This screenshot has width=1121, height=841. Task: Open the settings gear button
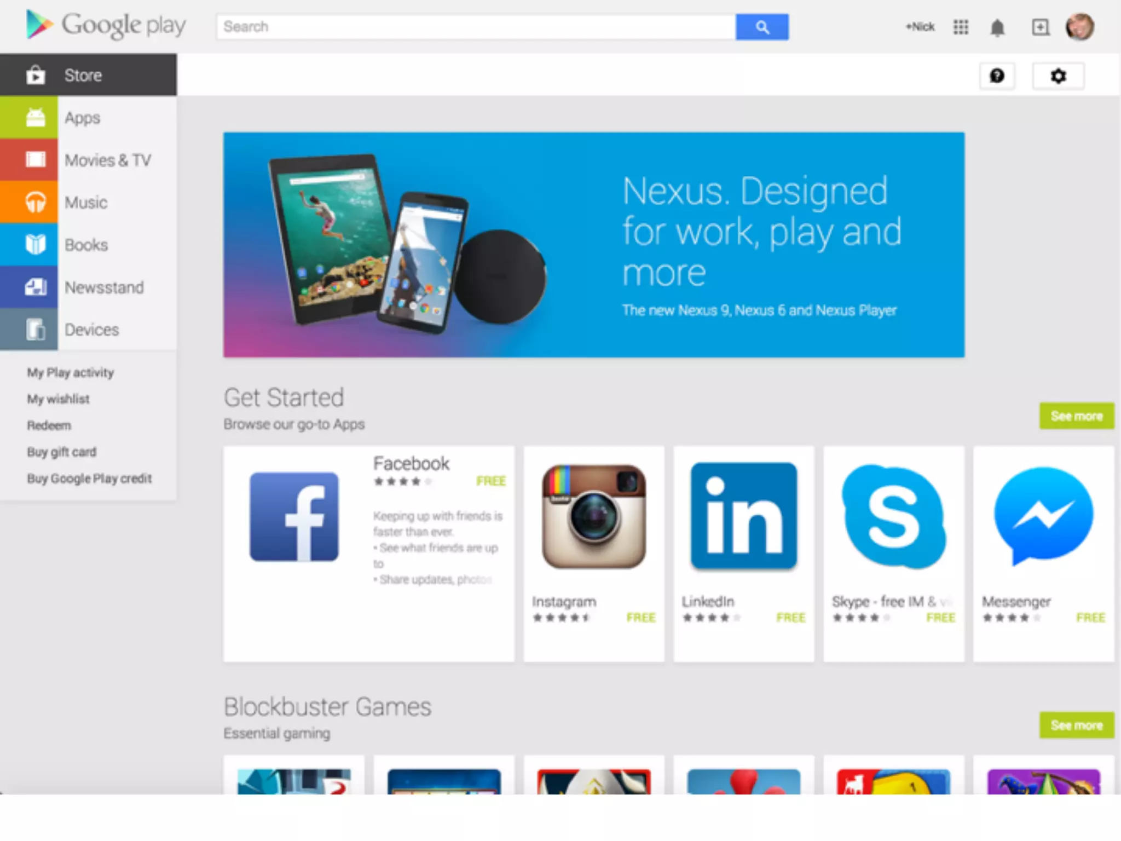tap(1058, 76)
